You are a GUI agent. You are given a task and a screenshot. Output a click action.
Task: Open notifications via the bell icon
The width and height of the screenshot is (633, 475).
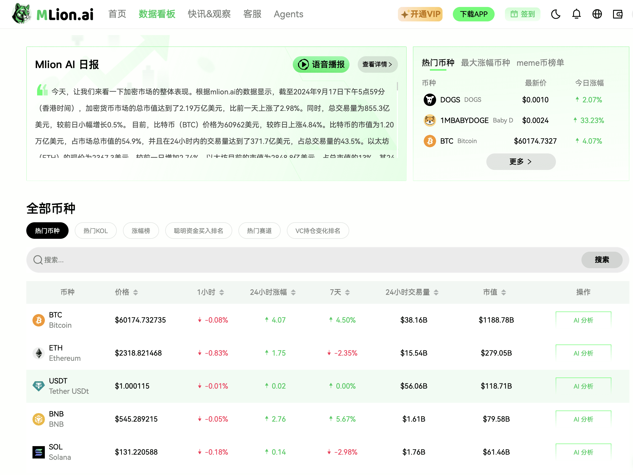[576, 14]
